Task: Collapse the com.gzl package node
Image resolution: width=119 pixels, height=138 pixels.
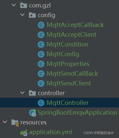Action: 14,5
